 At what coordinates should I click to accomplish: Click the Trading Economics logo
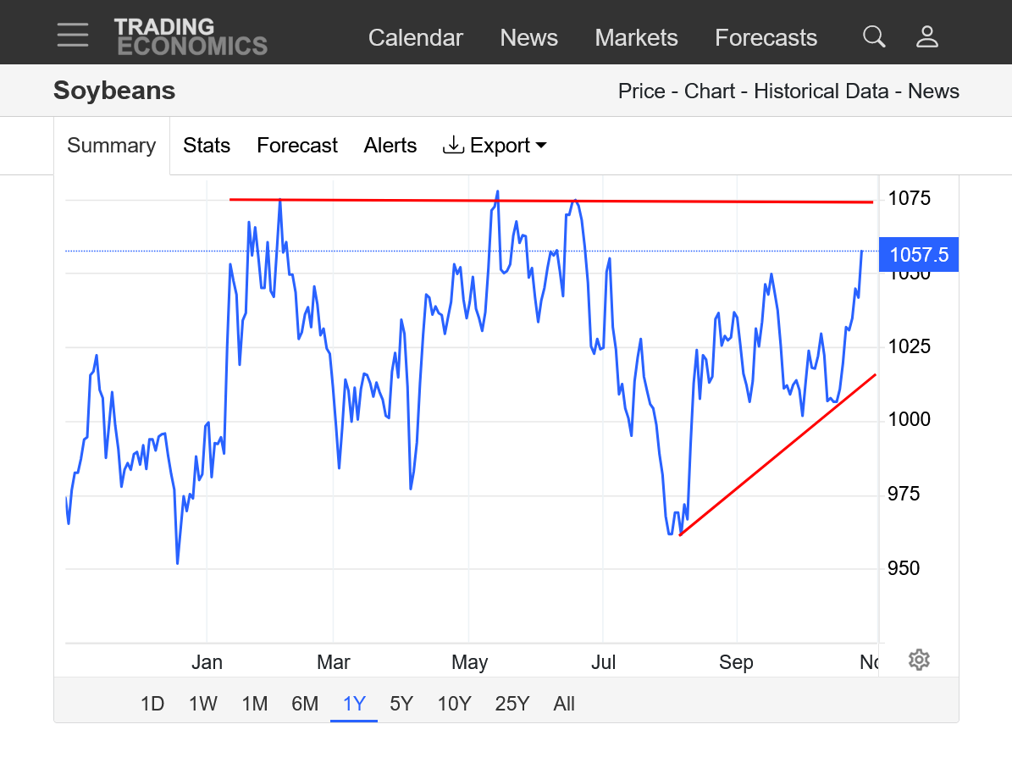191,36
